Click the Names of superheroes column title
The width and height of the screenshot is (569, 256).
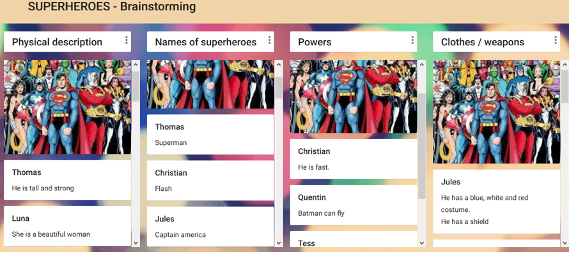tap(206, 42)
